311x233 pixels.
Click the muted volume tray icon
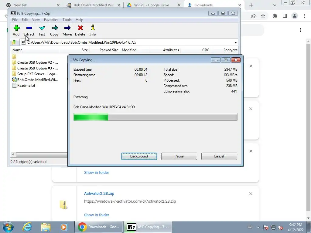[x=280, y=227]
